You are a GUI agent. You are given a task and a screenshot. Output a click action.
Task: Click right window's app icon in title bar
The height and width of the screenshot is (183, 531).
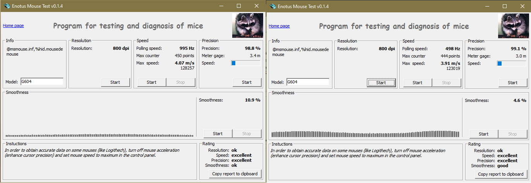point(272,6)
